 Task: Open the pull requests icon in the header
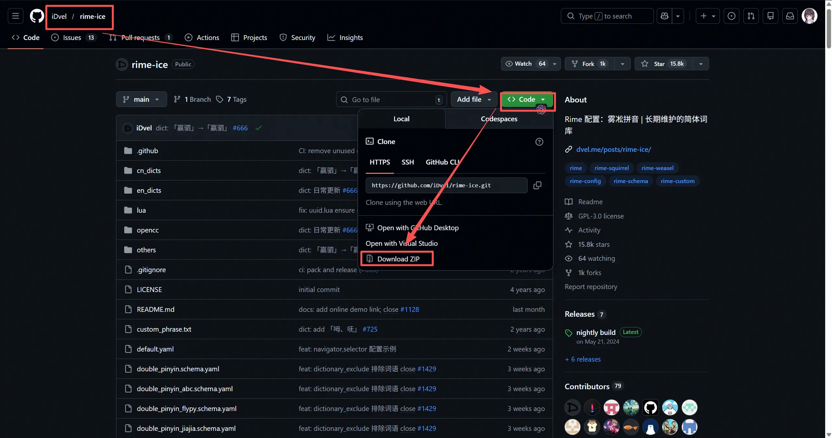(751, 16)
